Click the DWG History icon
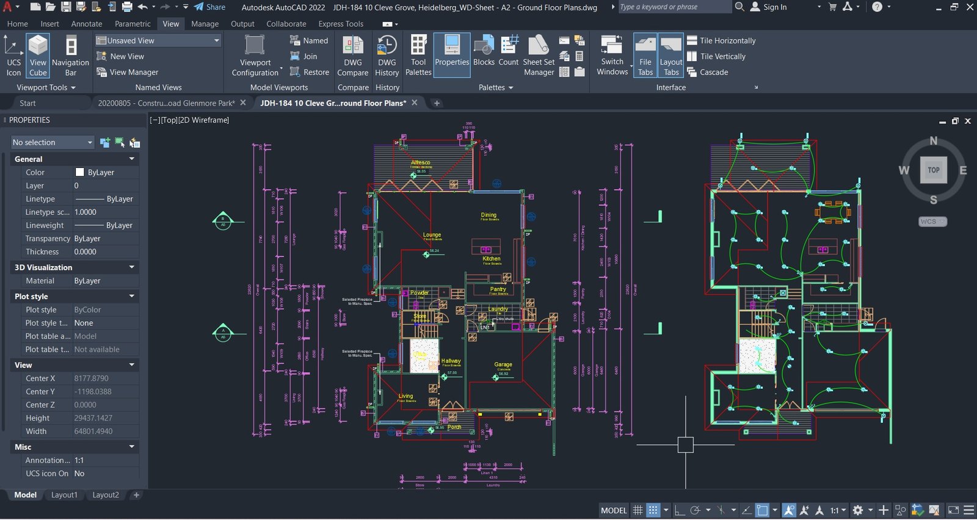Viewport: 977px width, 520px height. pos(387,55)
